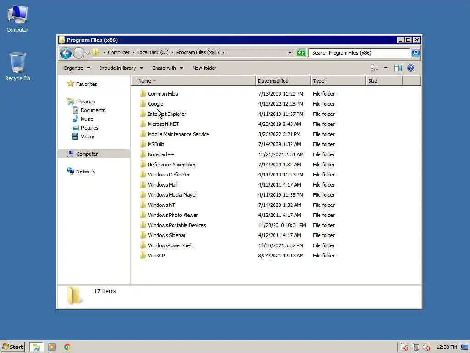Select Windows Photo Viewer folder icon
Viewport: 470px width, 353px height.
tap(143, 215)
